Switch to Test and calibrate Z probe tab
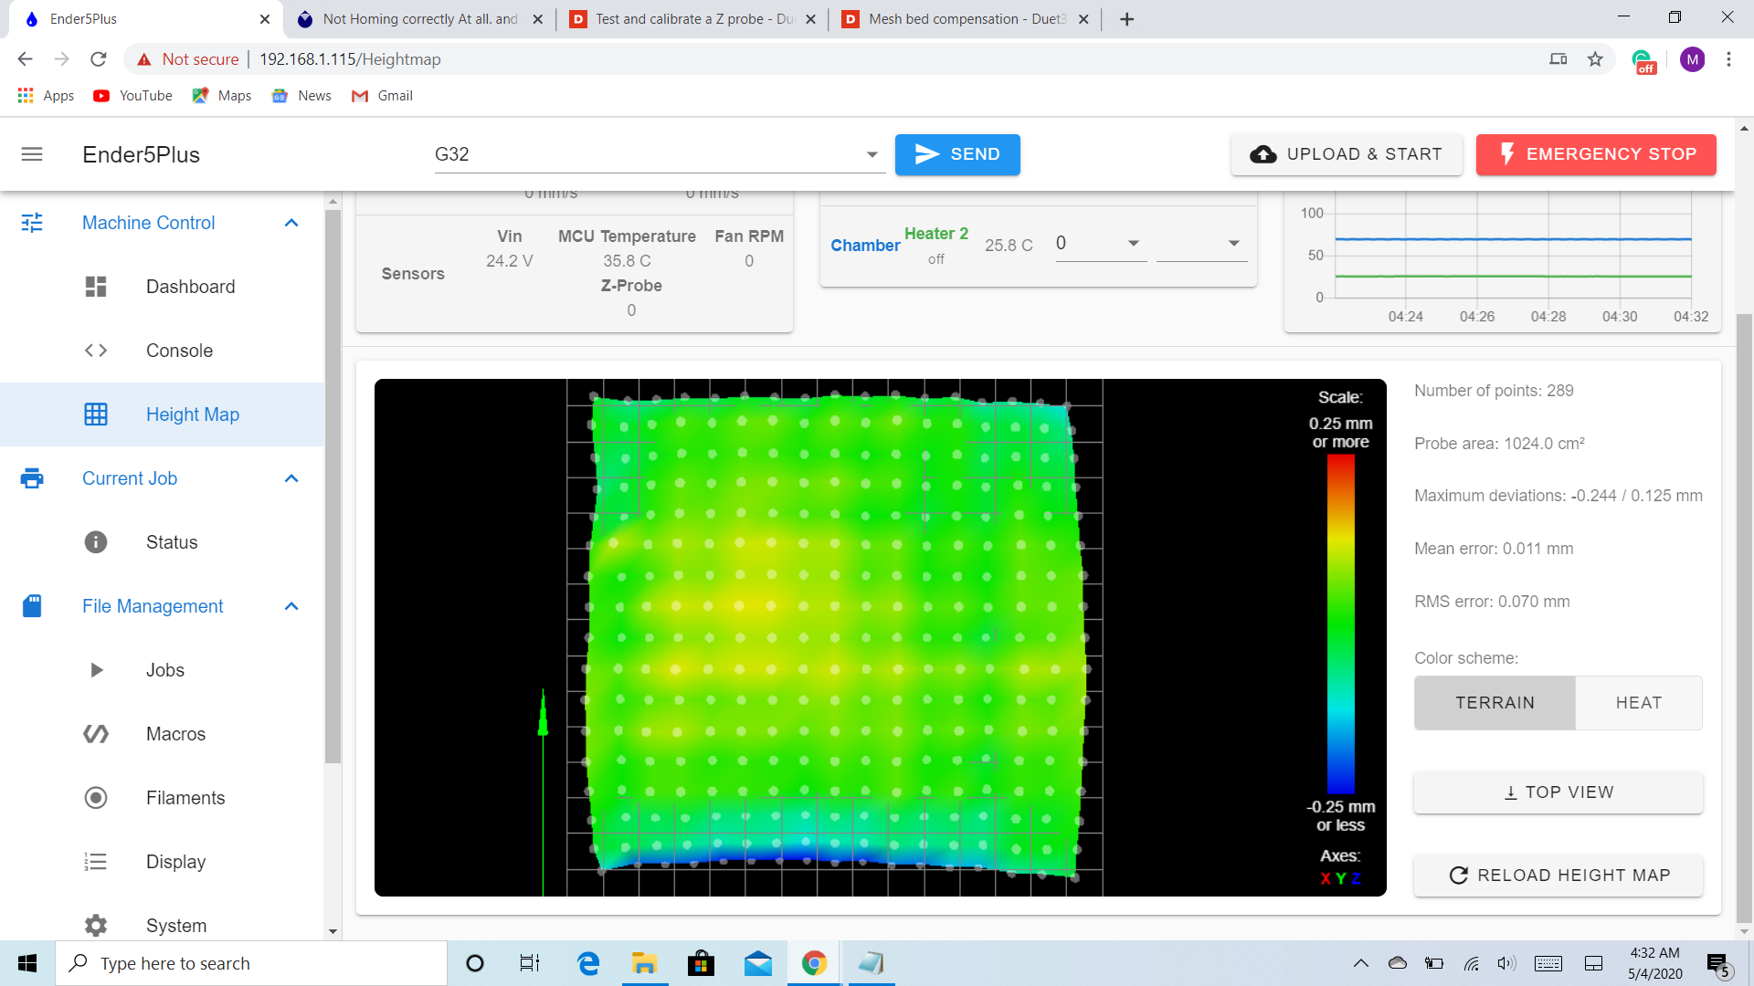1754x986 pixels. 694,18
